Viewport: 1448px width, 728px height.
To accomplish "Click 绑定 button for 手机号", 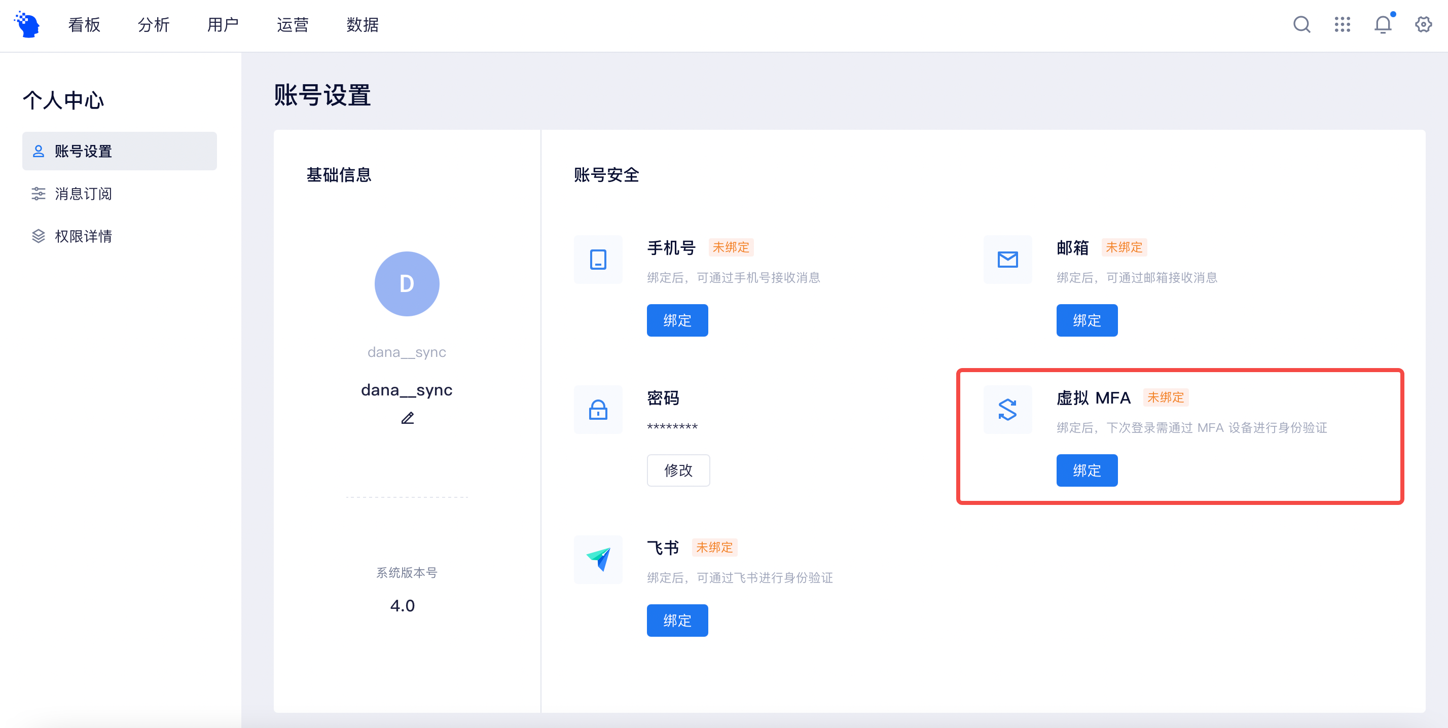I will [677, 320].
